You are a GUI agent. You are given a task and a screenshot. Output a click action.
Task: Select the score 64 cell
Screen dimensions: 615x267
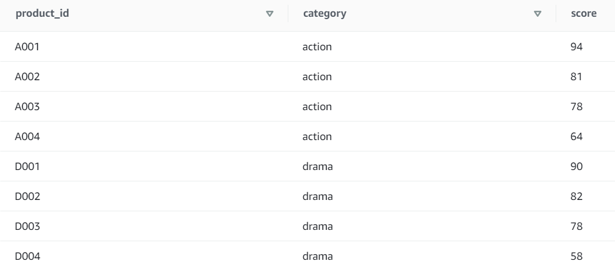(577, 136)
